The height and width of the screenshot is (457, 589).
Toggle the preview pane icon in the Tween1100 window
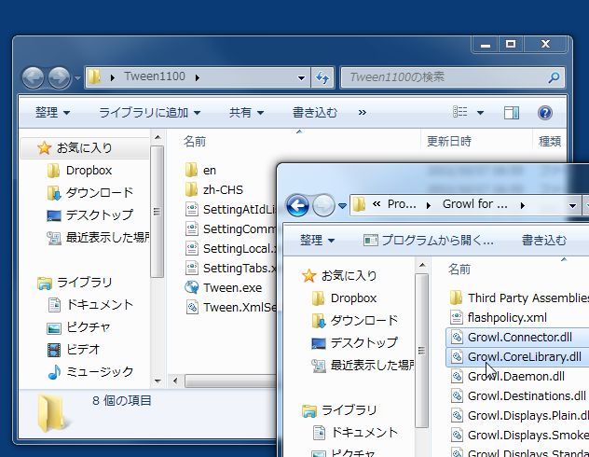click(x=512, y=112)
